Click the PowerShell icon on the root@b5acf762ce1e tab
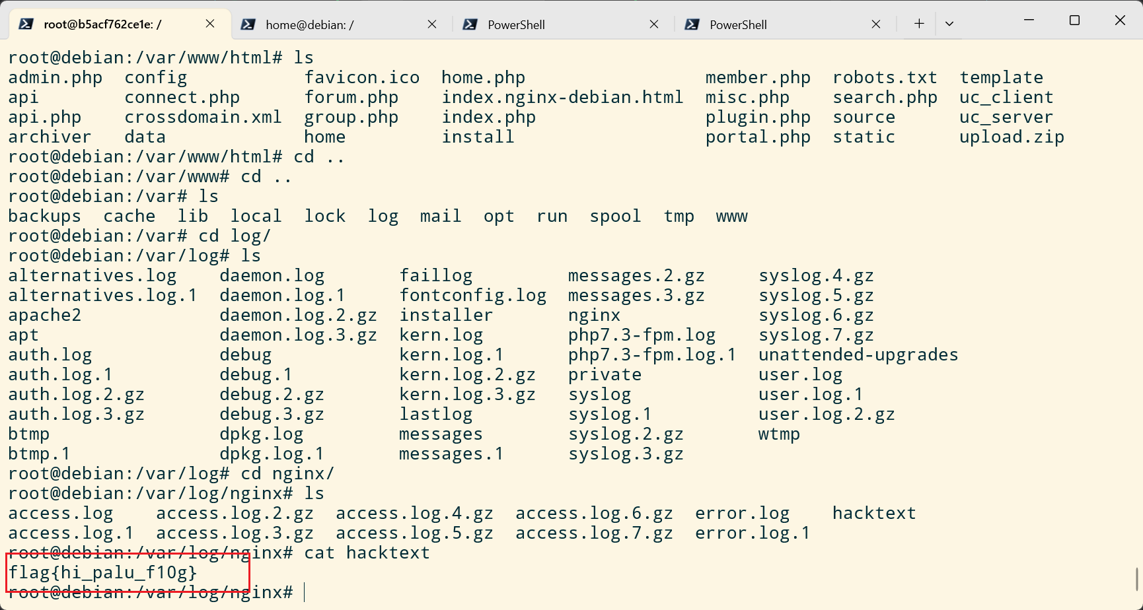Screen dimensions: 1143x610 (x=26, y=24)
